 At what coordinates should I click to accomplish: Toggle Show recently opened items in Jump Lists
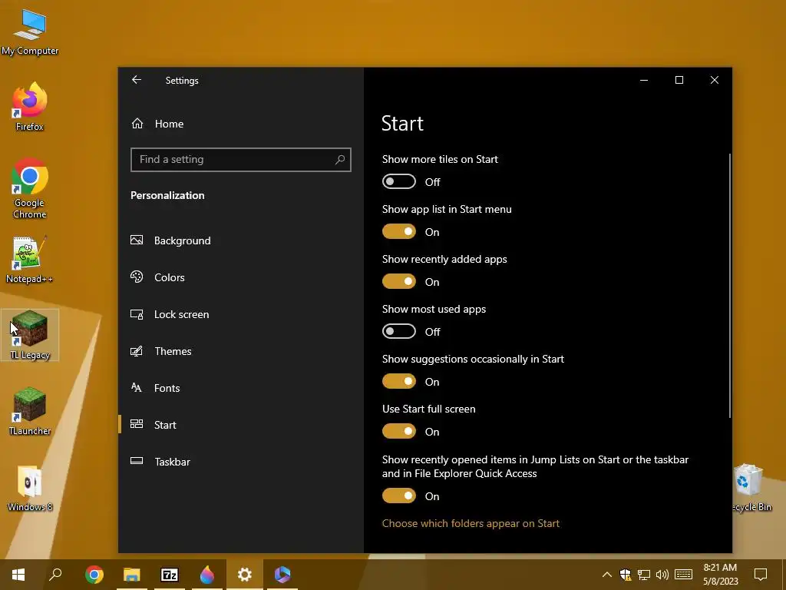click(x=399, y=496)
